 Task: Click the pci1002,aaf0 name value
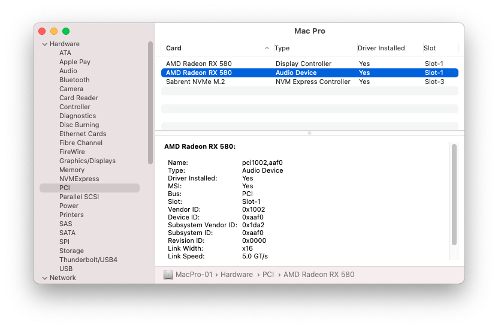click(262, 163)
